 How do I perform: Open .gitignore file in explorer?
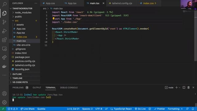tap(25, 49)
